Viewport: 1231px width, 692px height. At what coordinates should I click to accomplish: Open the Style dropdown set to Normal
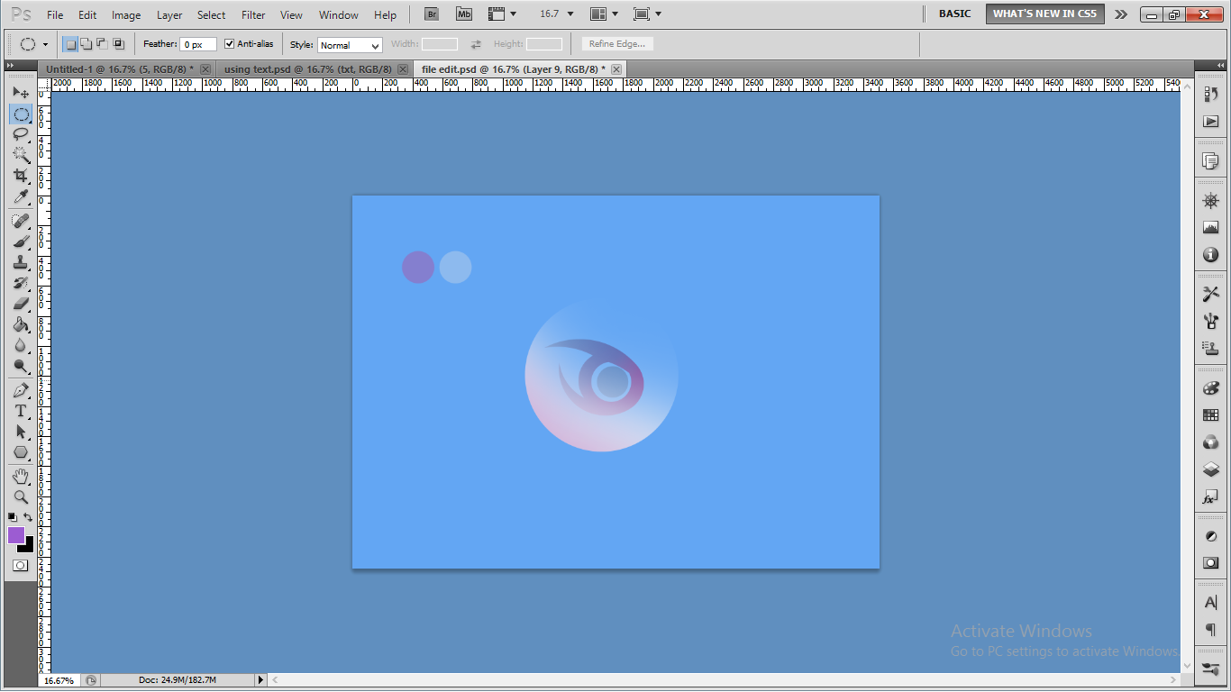point(350,44)
